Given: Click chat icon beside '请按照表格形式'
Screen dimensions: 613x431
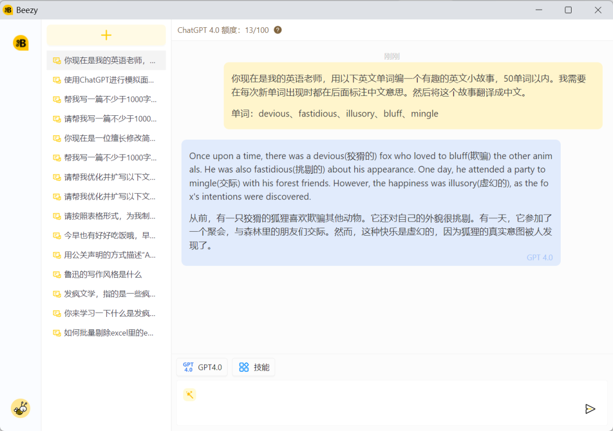Looking at the screenshot, I should point(57,216).
